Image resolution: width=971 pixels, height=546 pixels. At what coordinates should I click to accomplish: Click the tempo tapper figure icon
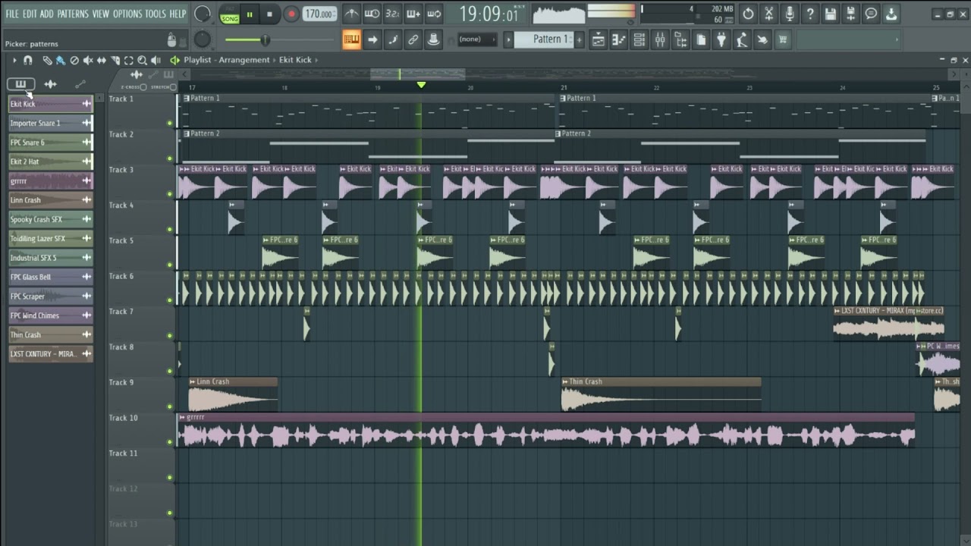pyautogui.click(x=742, y=39)
